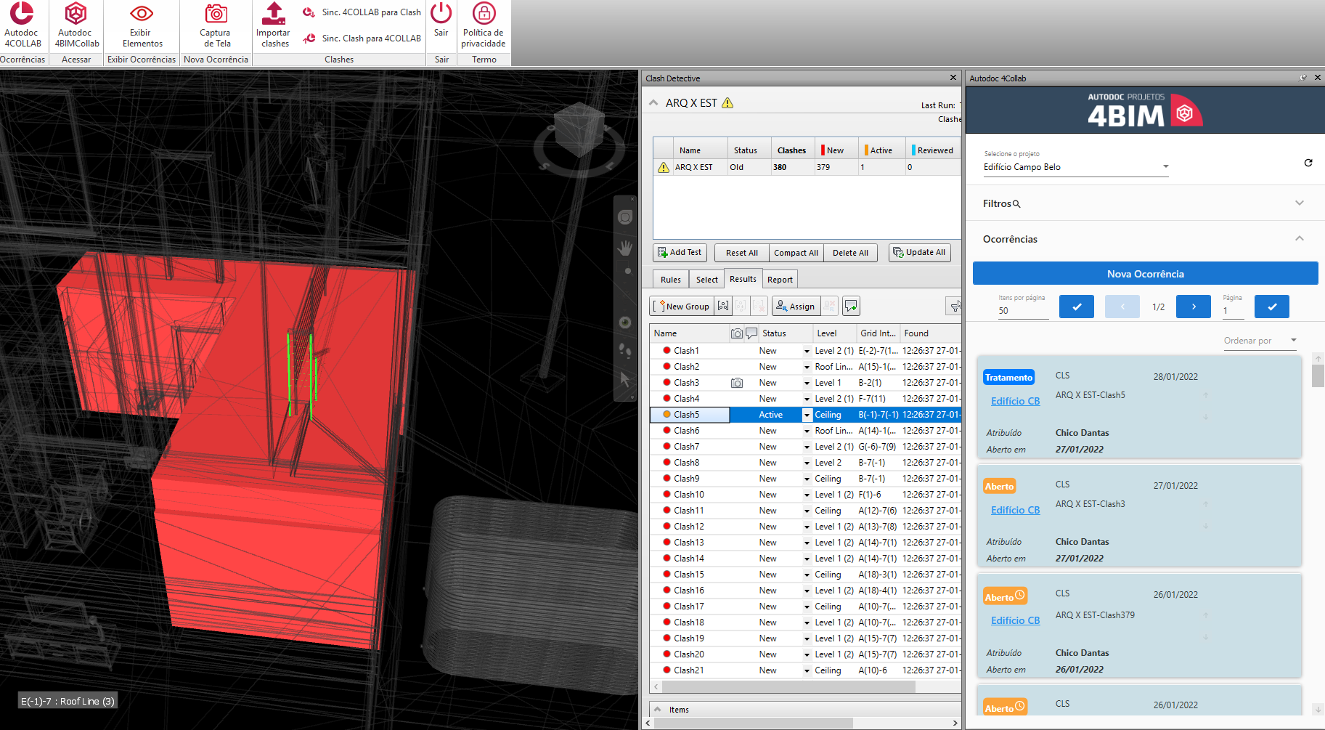Select the arrow Select tool in navigation bar

pos(625,379)
